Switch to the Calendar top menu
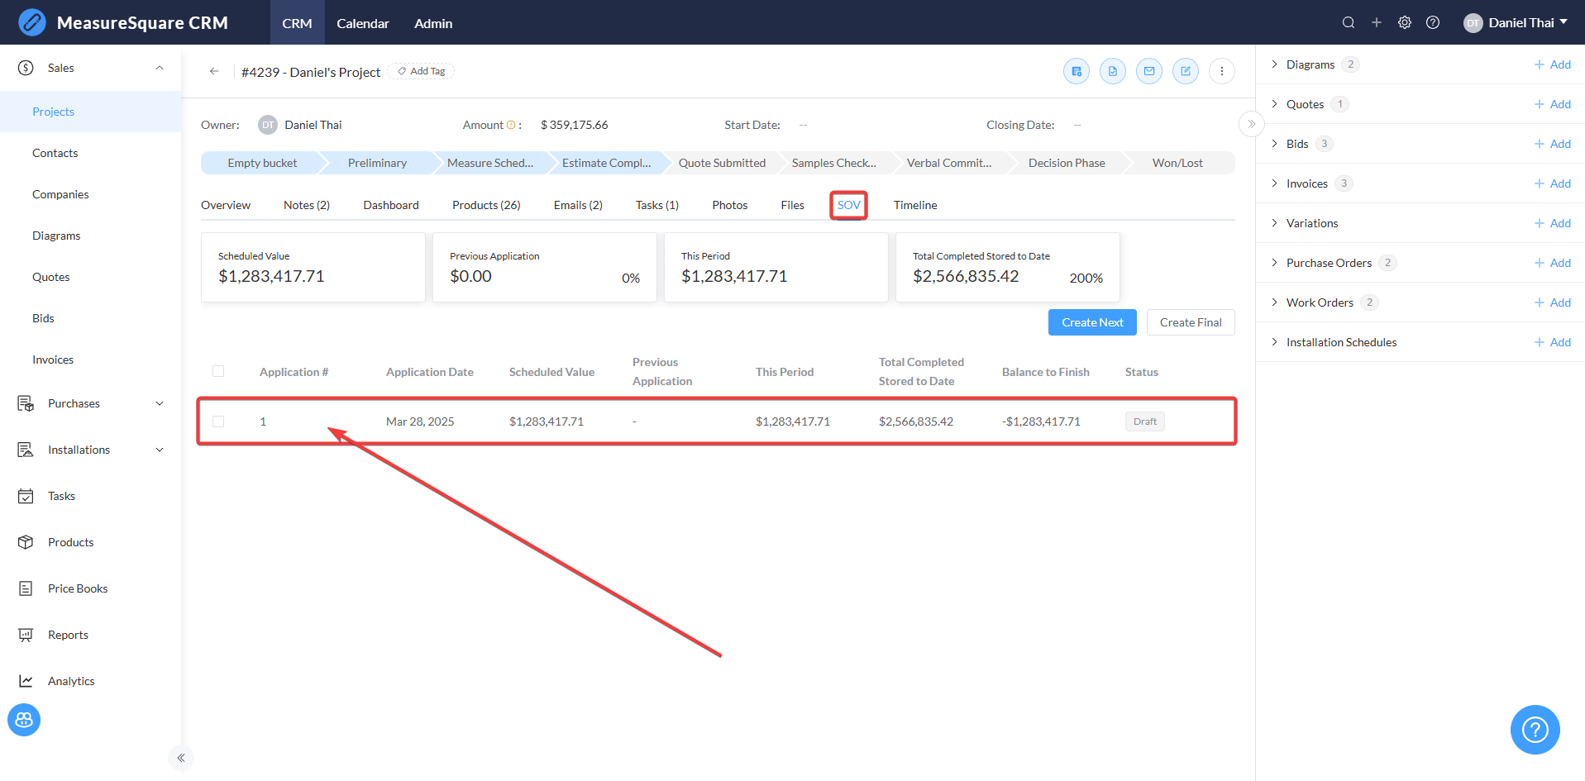The height and width of the screenshot is (781, 1585). [363, 23]
